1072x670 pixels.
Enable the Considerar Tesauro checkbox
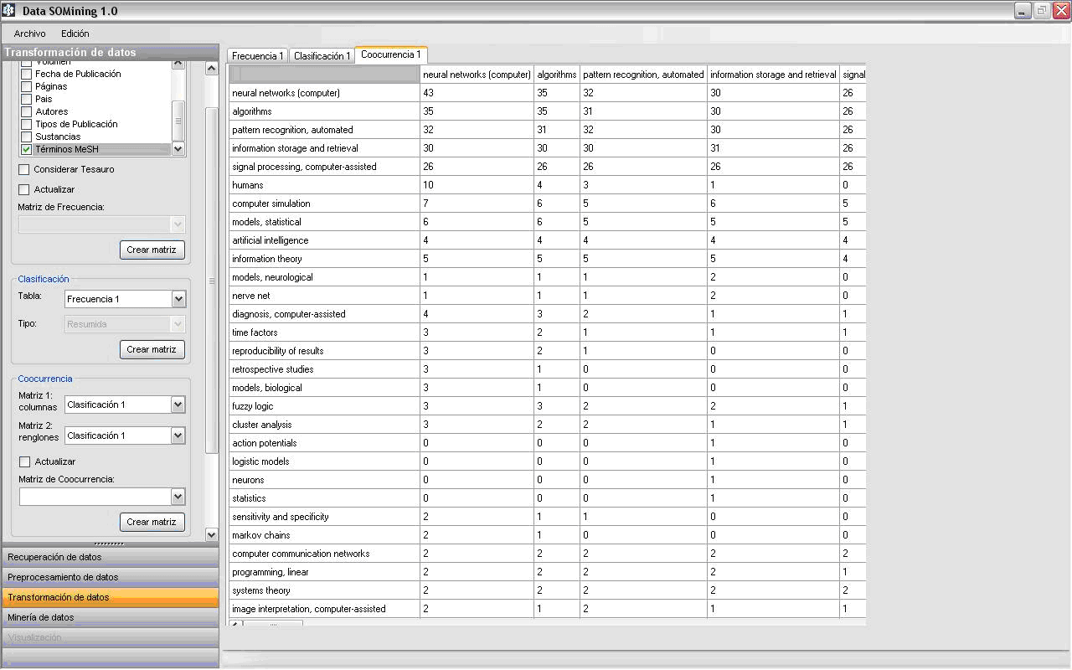[x=24, y=169]
